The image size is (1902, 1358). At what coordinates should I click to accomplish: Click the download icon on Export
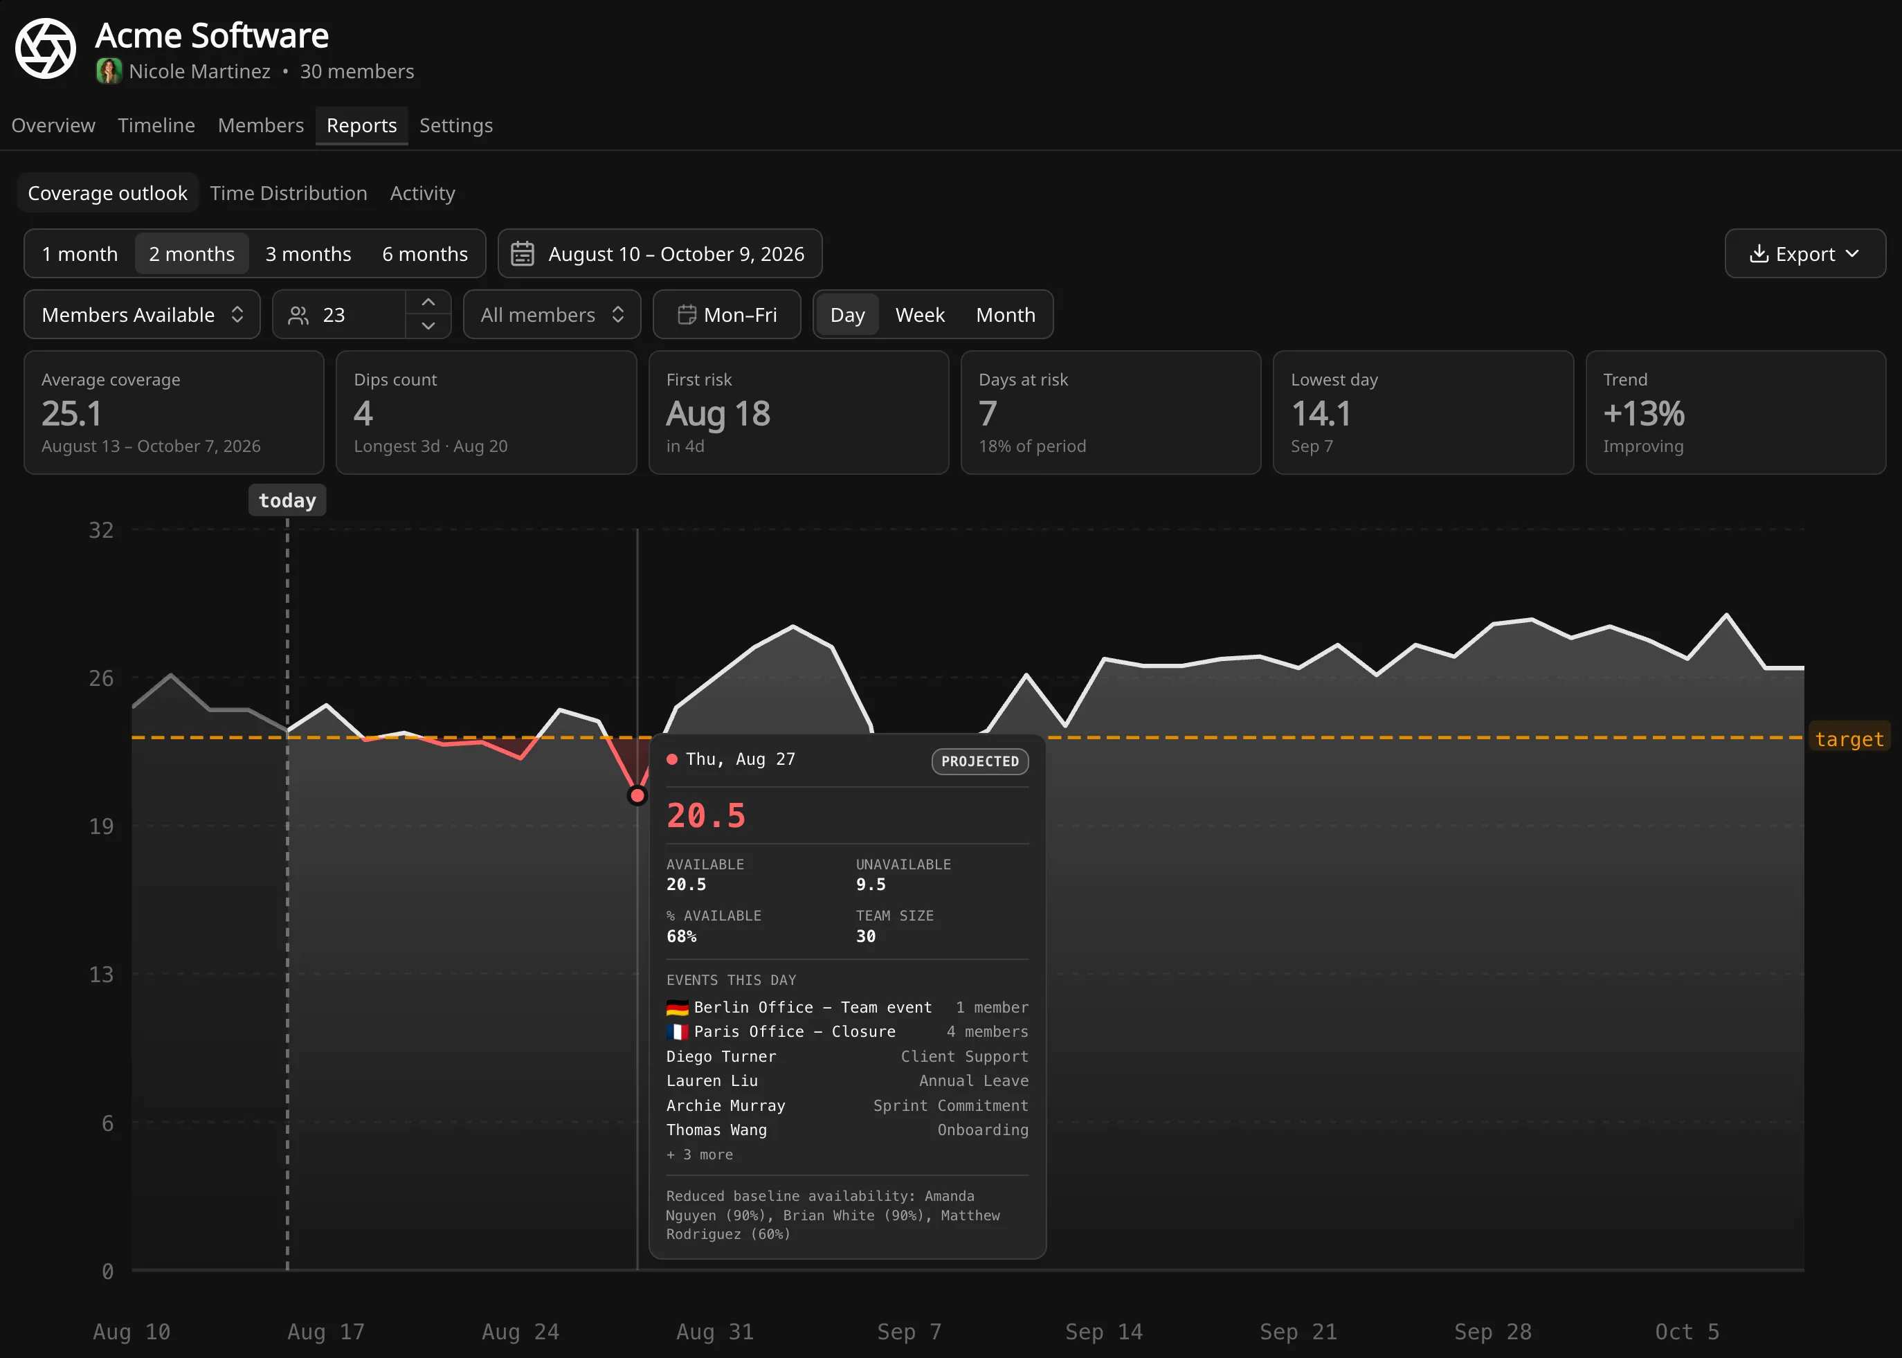point(1758,253)
